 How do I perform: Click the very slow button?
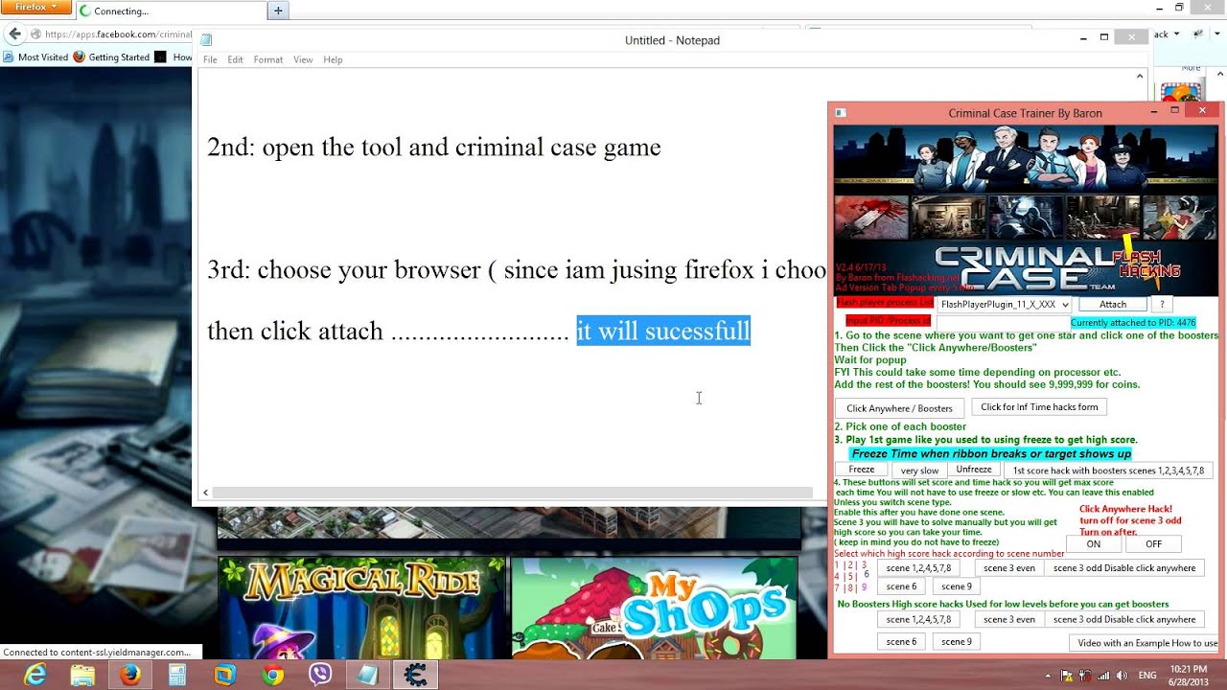pos(919,471)
